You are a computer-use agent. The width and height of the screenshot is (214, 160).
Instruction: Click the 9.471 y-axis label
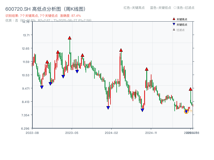(x=26, y=89)
